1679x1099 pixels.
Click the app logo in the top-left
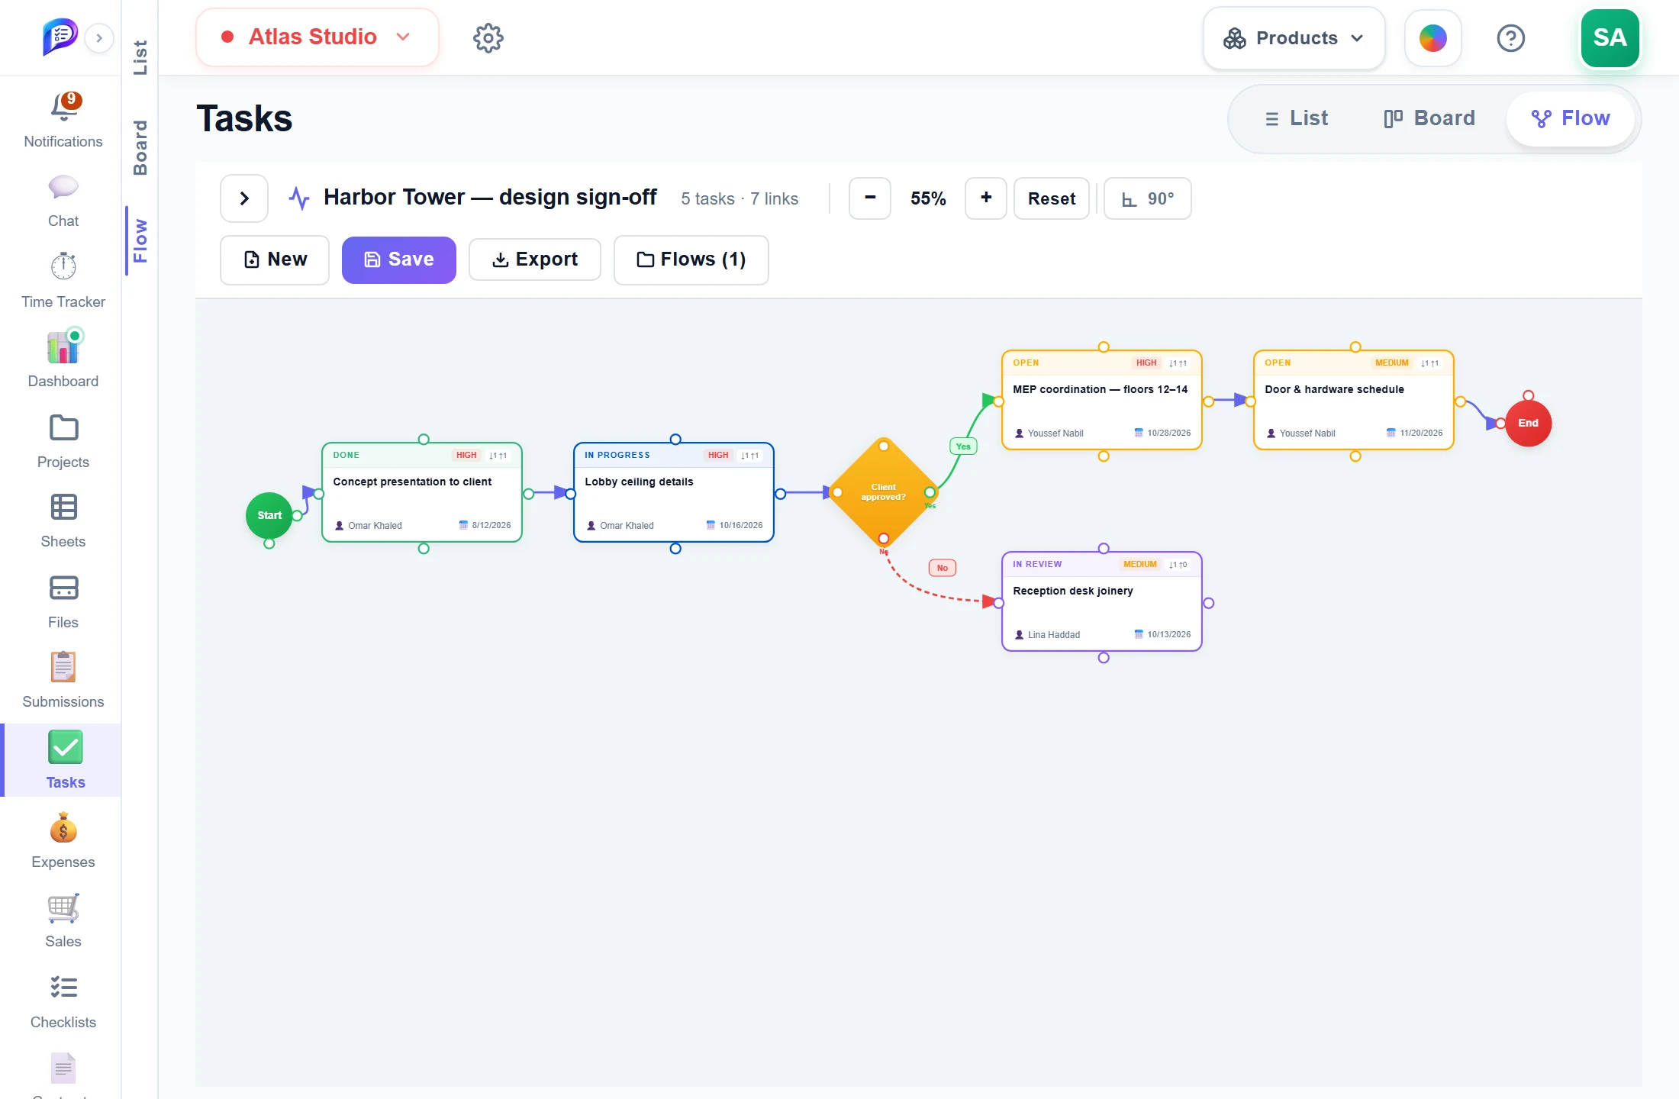point(60,37)
